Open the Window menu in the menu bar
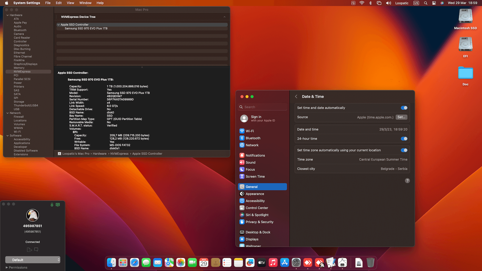Viewport: 482px width, 271px height. [x=85, y=3]
